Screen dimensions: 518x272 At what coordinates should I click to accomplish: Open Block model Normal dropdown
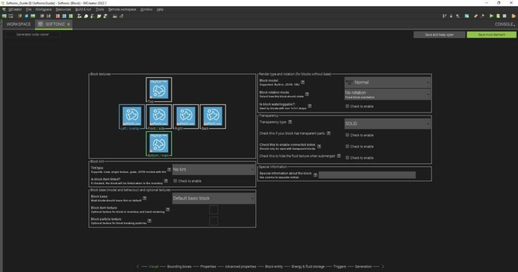387,82
